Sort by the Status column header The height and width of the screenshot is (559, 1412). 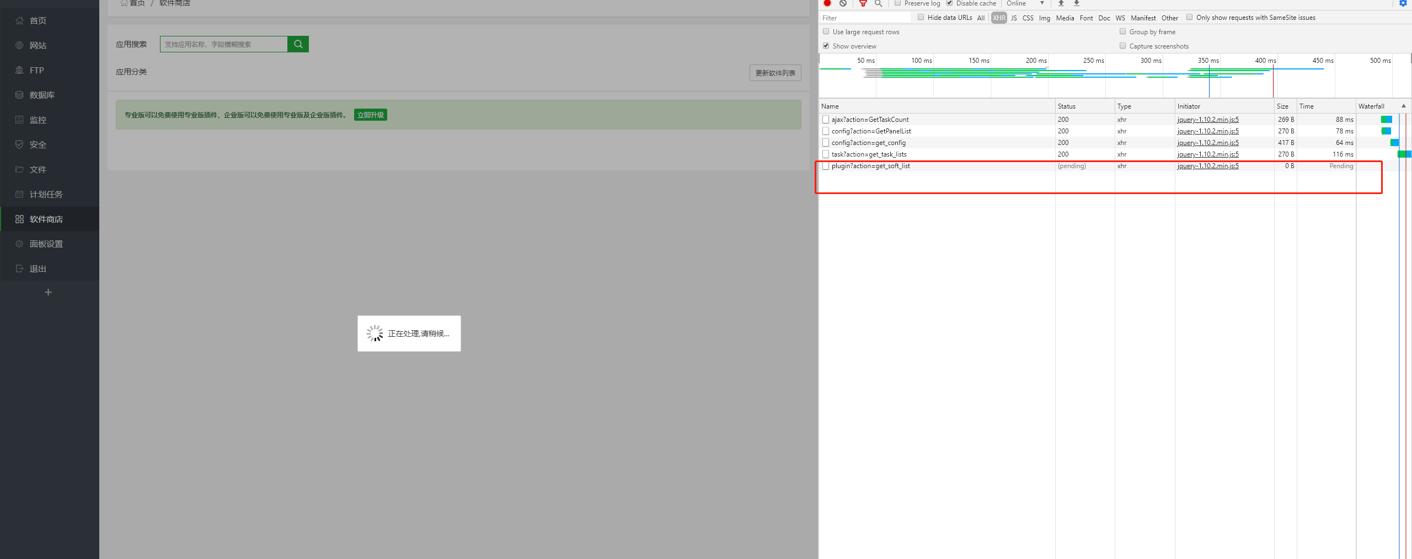1085,106
